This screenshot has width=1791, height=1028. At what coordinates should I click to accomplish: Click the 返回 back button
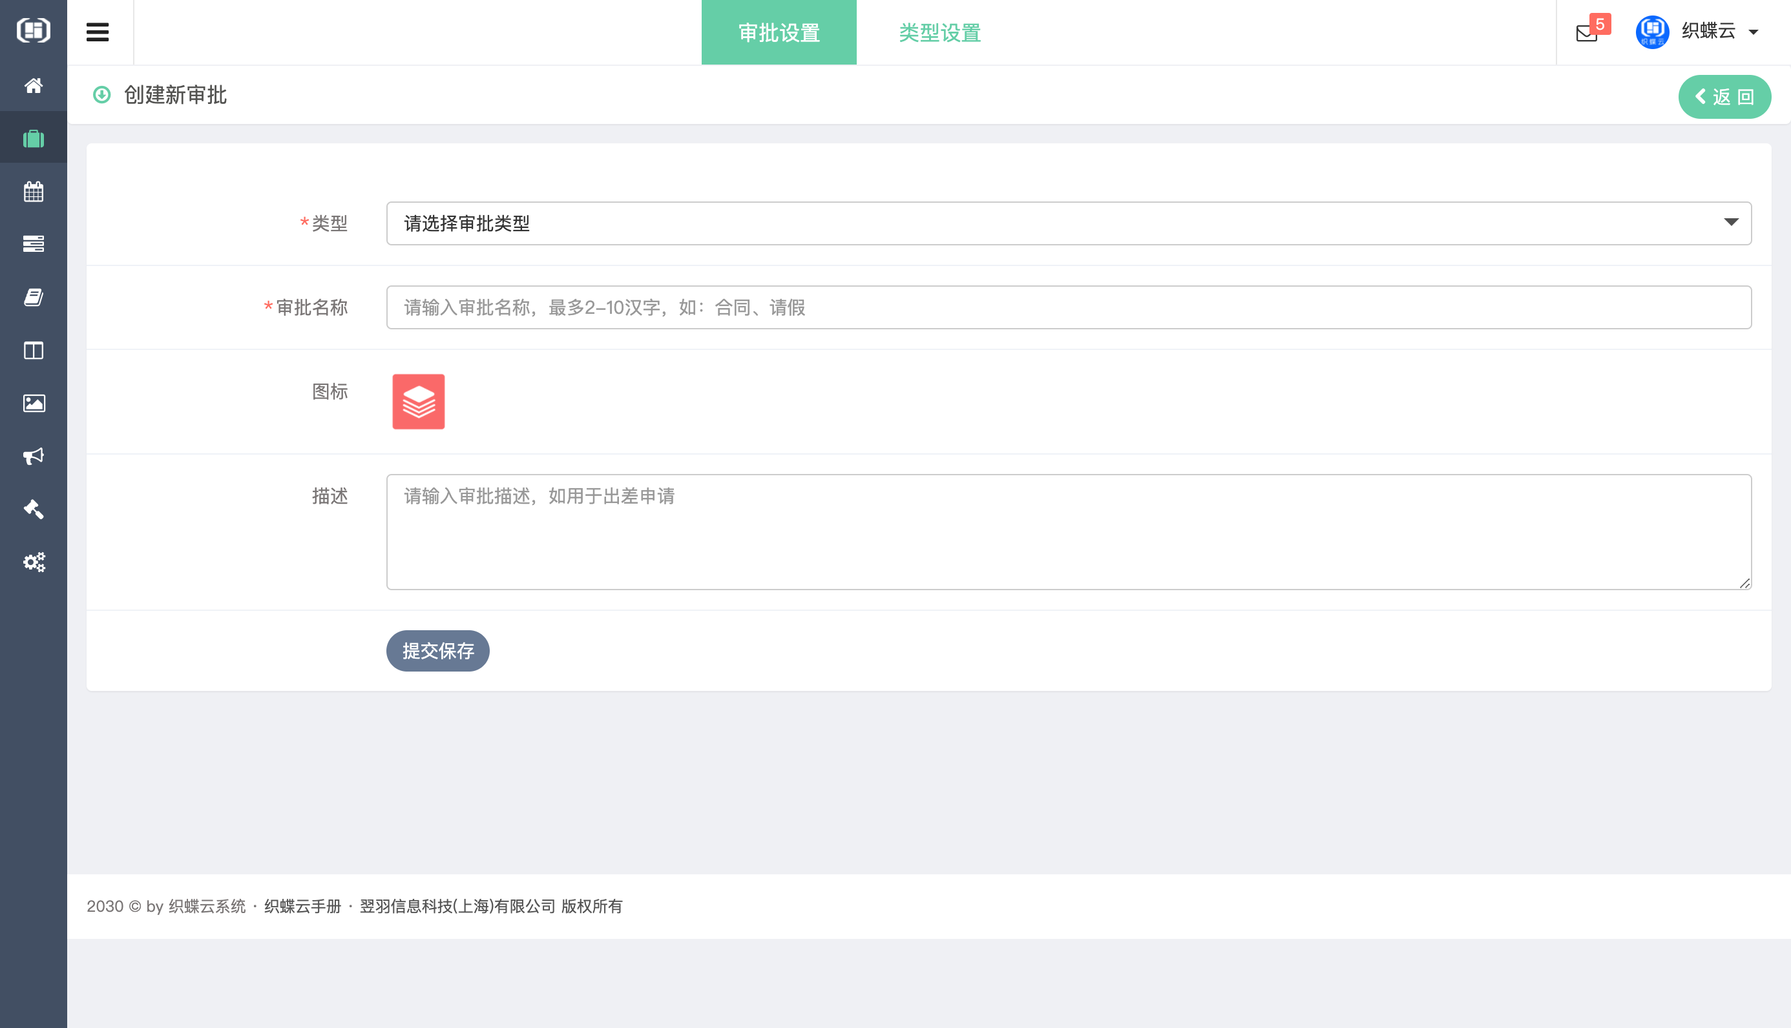coord(1723,97)
